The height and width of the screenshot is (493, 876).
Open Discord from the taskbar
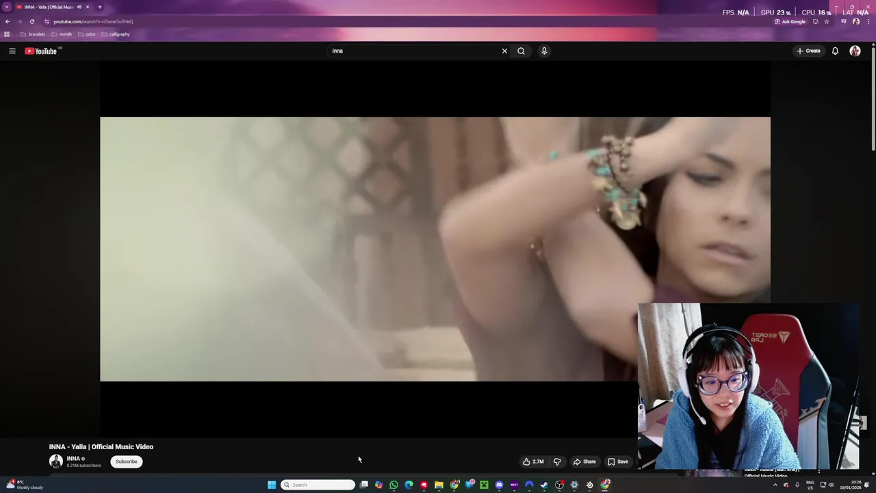point(499,485)
